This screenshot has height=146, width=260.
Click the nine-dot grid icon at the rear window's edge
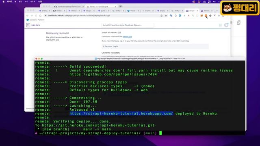pyautogui.click(x=232, y=23)
